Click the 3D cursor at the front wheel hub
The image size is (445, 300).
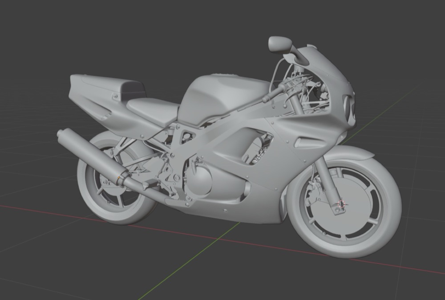tap(342, 204)
